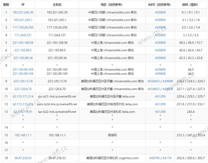Viewport: 208px width, 163px height.
Task: Open the 221.183.89.5 link in the IP column
Action: (x=23, y=50)
